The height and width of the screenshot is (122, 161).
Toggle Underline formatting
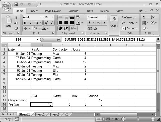click(x=37, y=23)
